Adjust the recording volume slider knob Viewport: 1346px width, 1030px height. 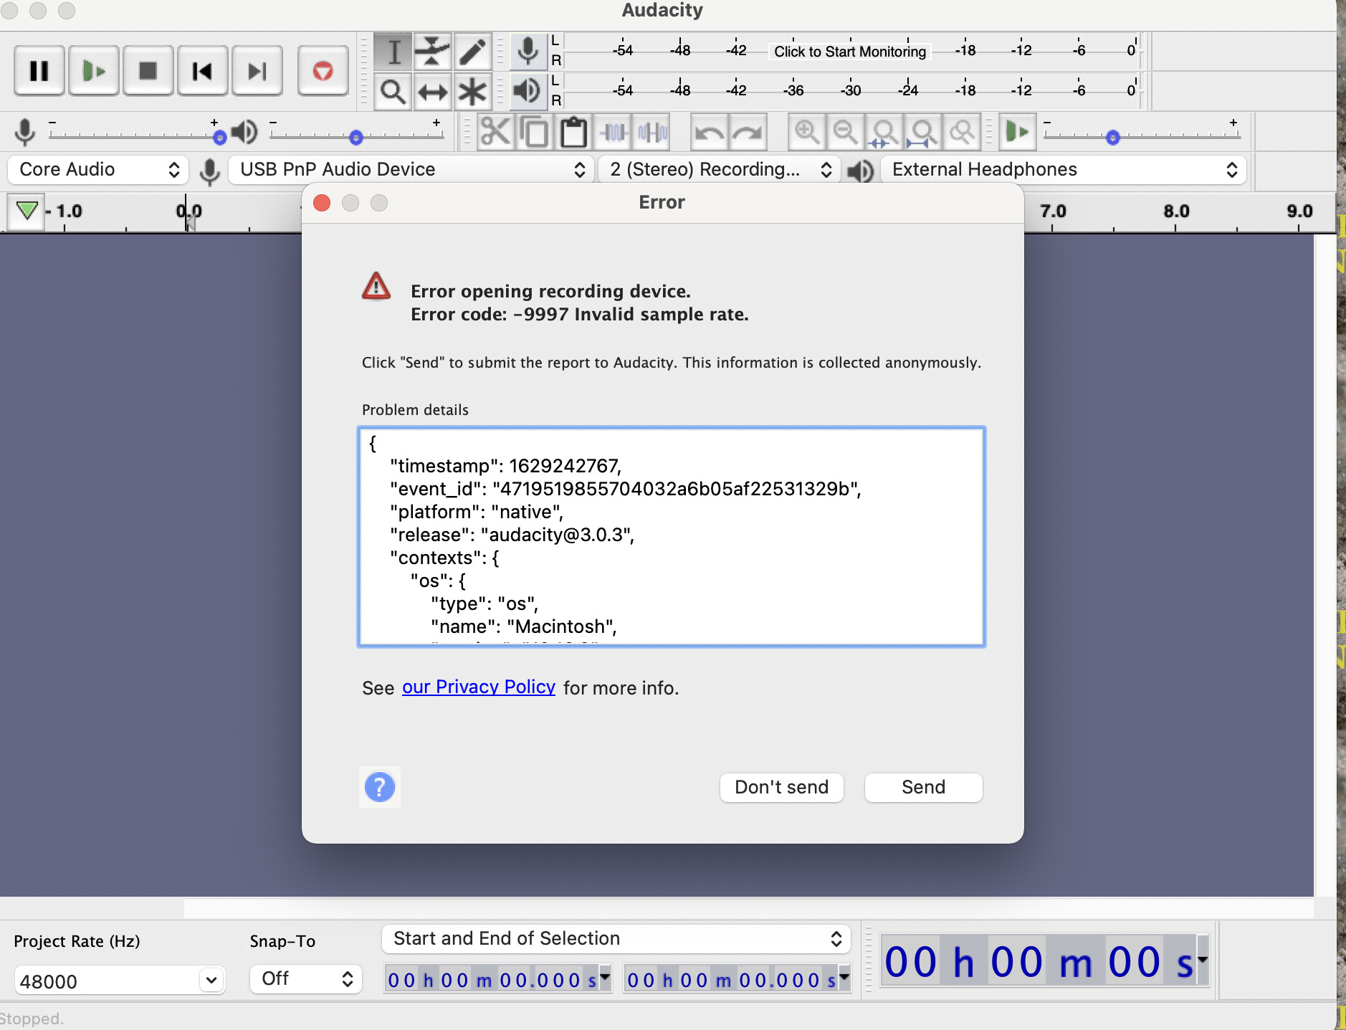(x=219, y=137)
